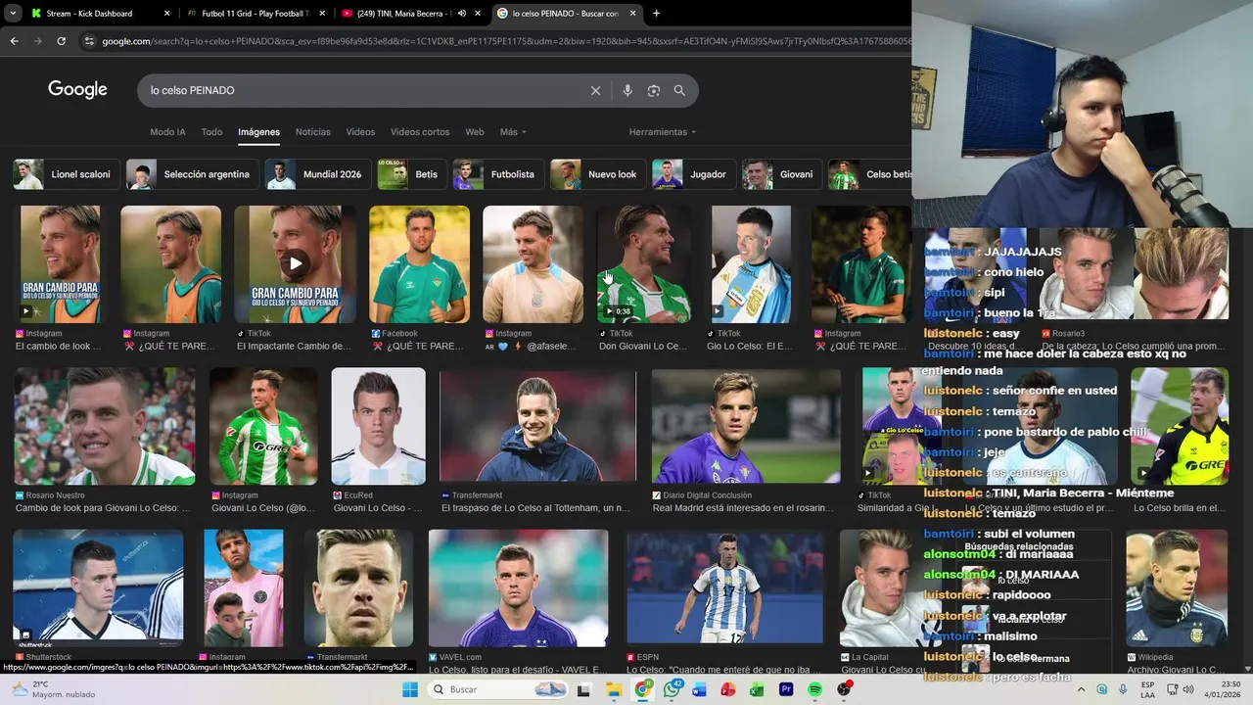Reload the page in Chrome

point(61,41)
